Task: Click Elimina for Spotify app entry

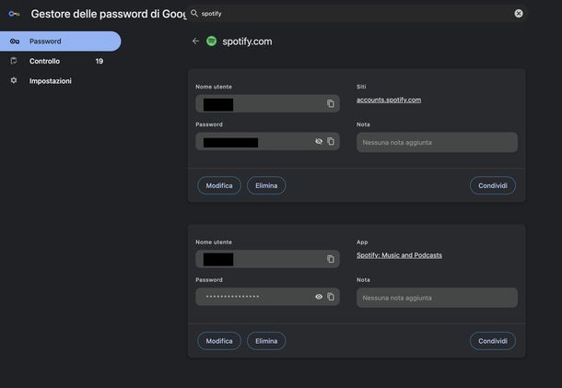Action: pyautogui.click(x=266, y=341)
